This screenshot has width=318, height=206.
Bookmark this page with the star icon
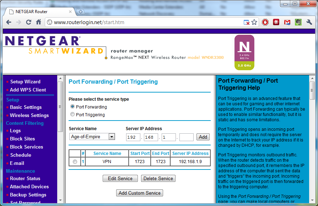pos(254,22)
